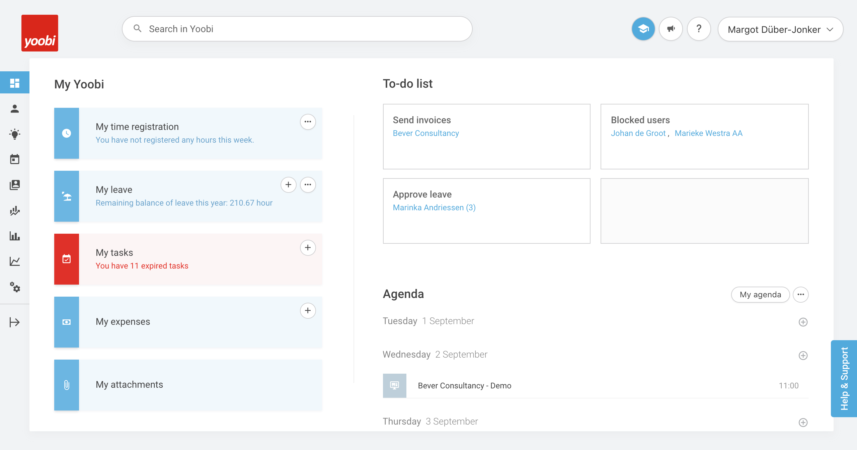Open the Margot Düber-Jonker user dropdown
Screen dimensions: 857x450
pyautogui.click(x=780, y=29)
